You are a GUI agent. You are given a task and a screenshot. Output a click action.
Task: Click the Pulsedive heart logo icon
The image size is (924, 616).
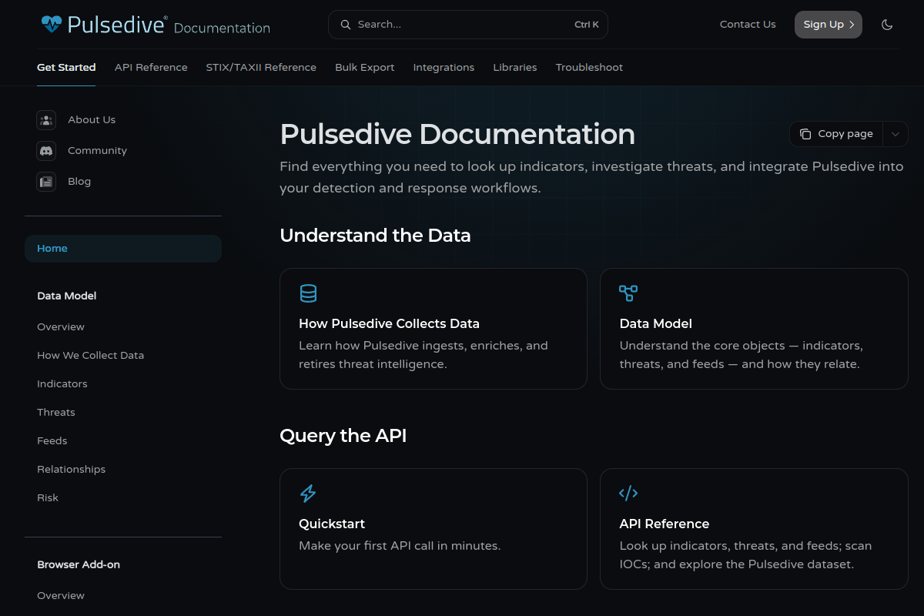(52, 25)
